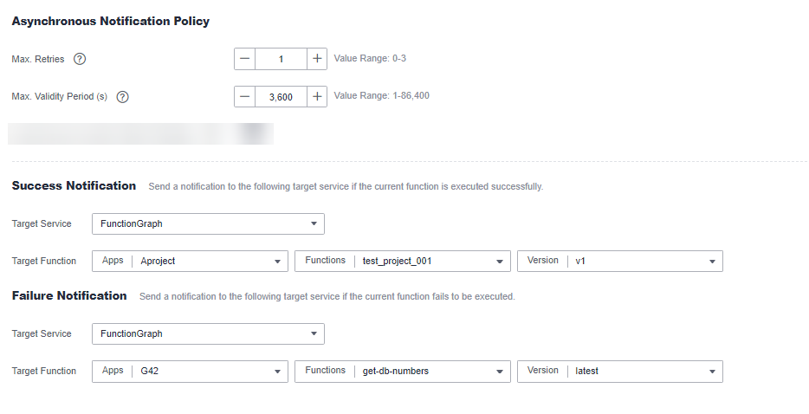809x414 pixels.
Task: Click the Max. Retries value field
Action: (282, 59)
